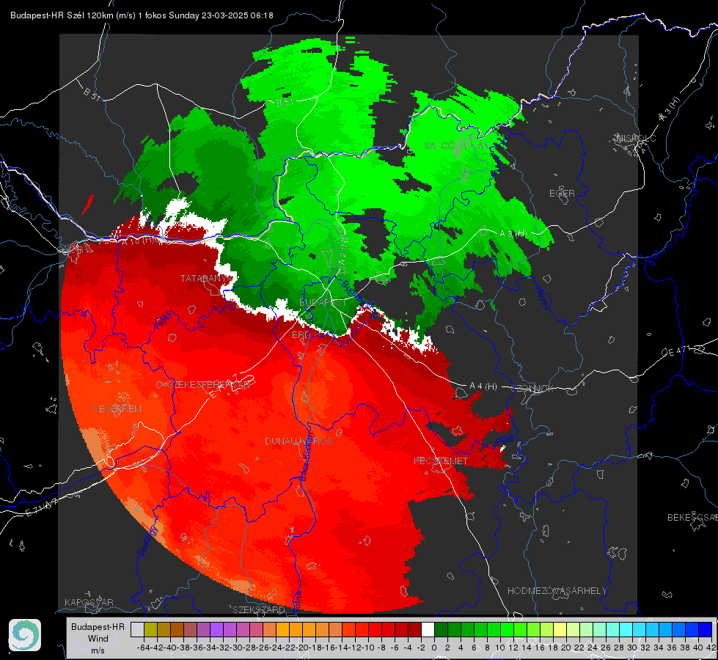The image size is (718, 660).
Task: Click the SZEKESFEHERVAR city label
Action: pos(208,385)
